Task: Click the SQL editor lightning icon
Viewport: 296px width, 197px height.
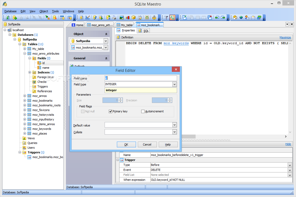Action: (x=95, y=18)
